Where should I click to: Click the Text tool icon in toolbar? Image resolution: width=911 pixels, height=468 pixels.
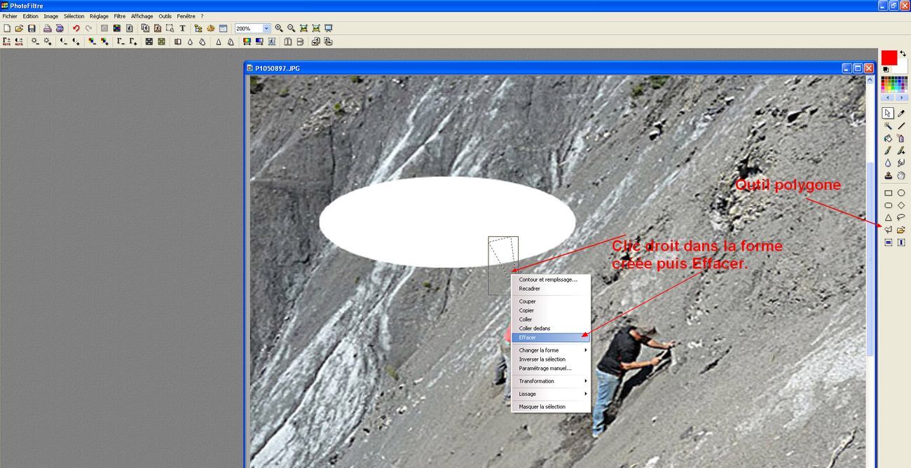[182, 29]
